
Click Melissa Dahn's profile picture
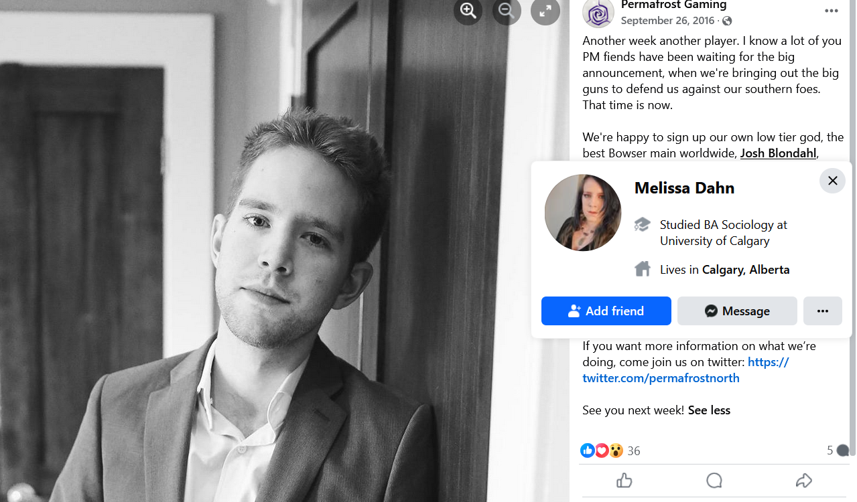[x=583, y=213]
